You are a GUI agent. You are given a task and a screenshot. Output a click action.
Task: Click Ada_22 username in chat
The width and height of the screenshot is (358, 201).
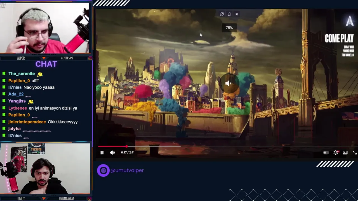point(16,94)
